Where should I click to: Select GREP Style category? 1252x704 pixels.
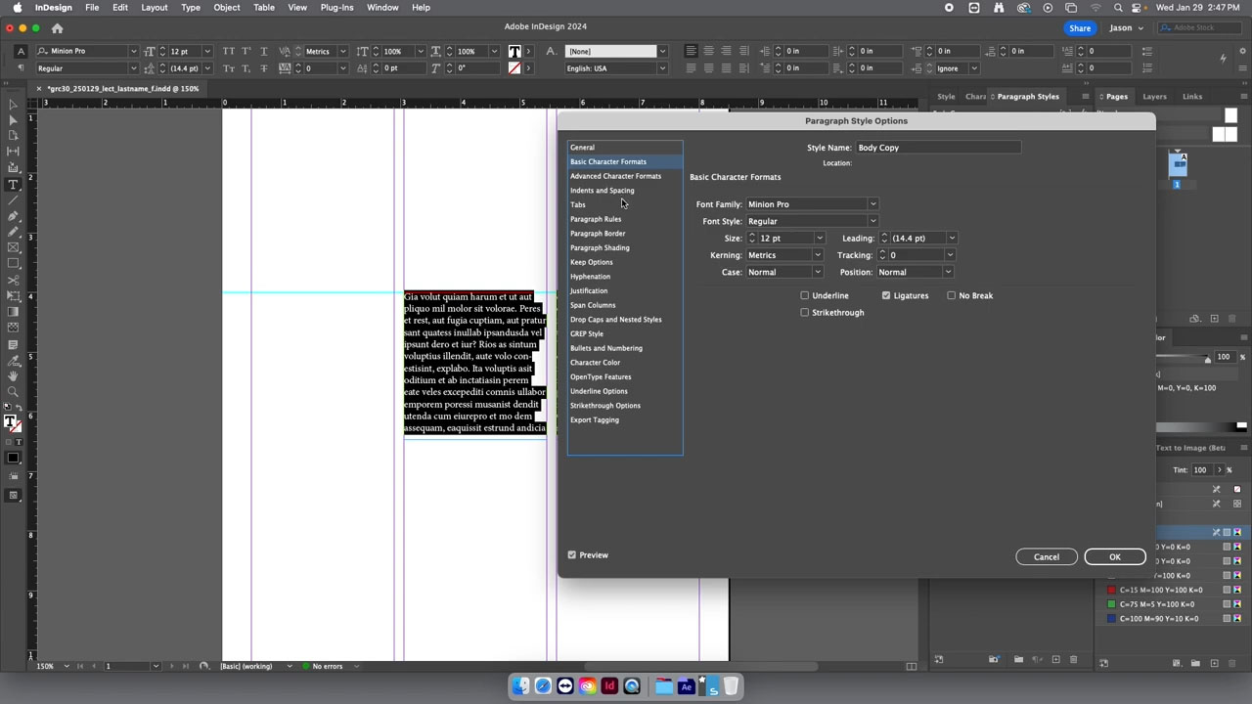coord(587,334)
